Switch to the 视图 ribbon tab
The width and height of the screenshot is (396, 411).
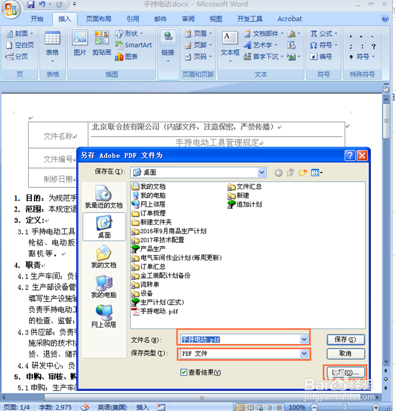[216, 19]
